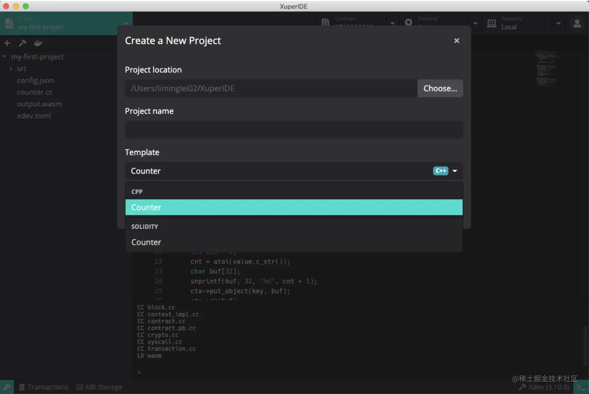Close the Create a New Project dialog

click(x=457, y=41)
